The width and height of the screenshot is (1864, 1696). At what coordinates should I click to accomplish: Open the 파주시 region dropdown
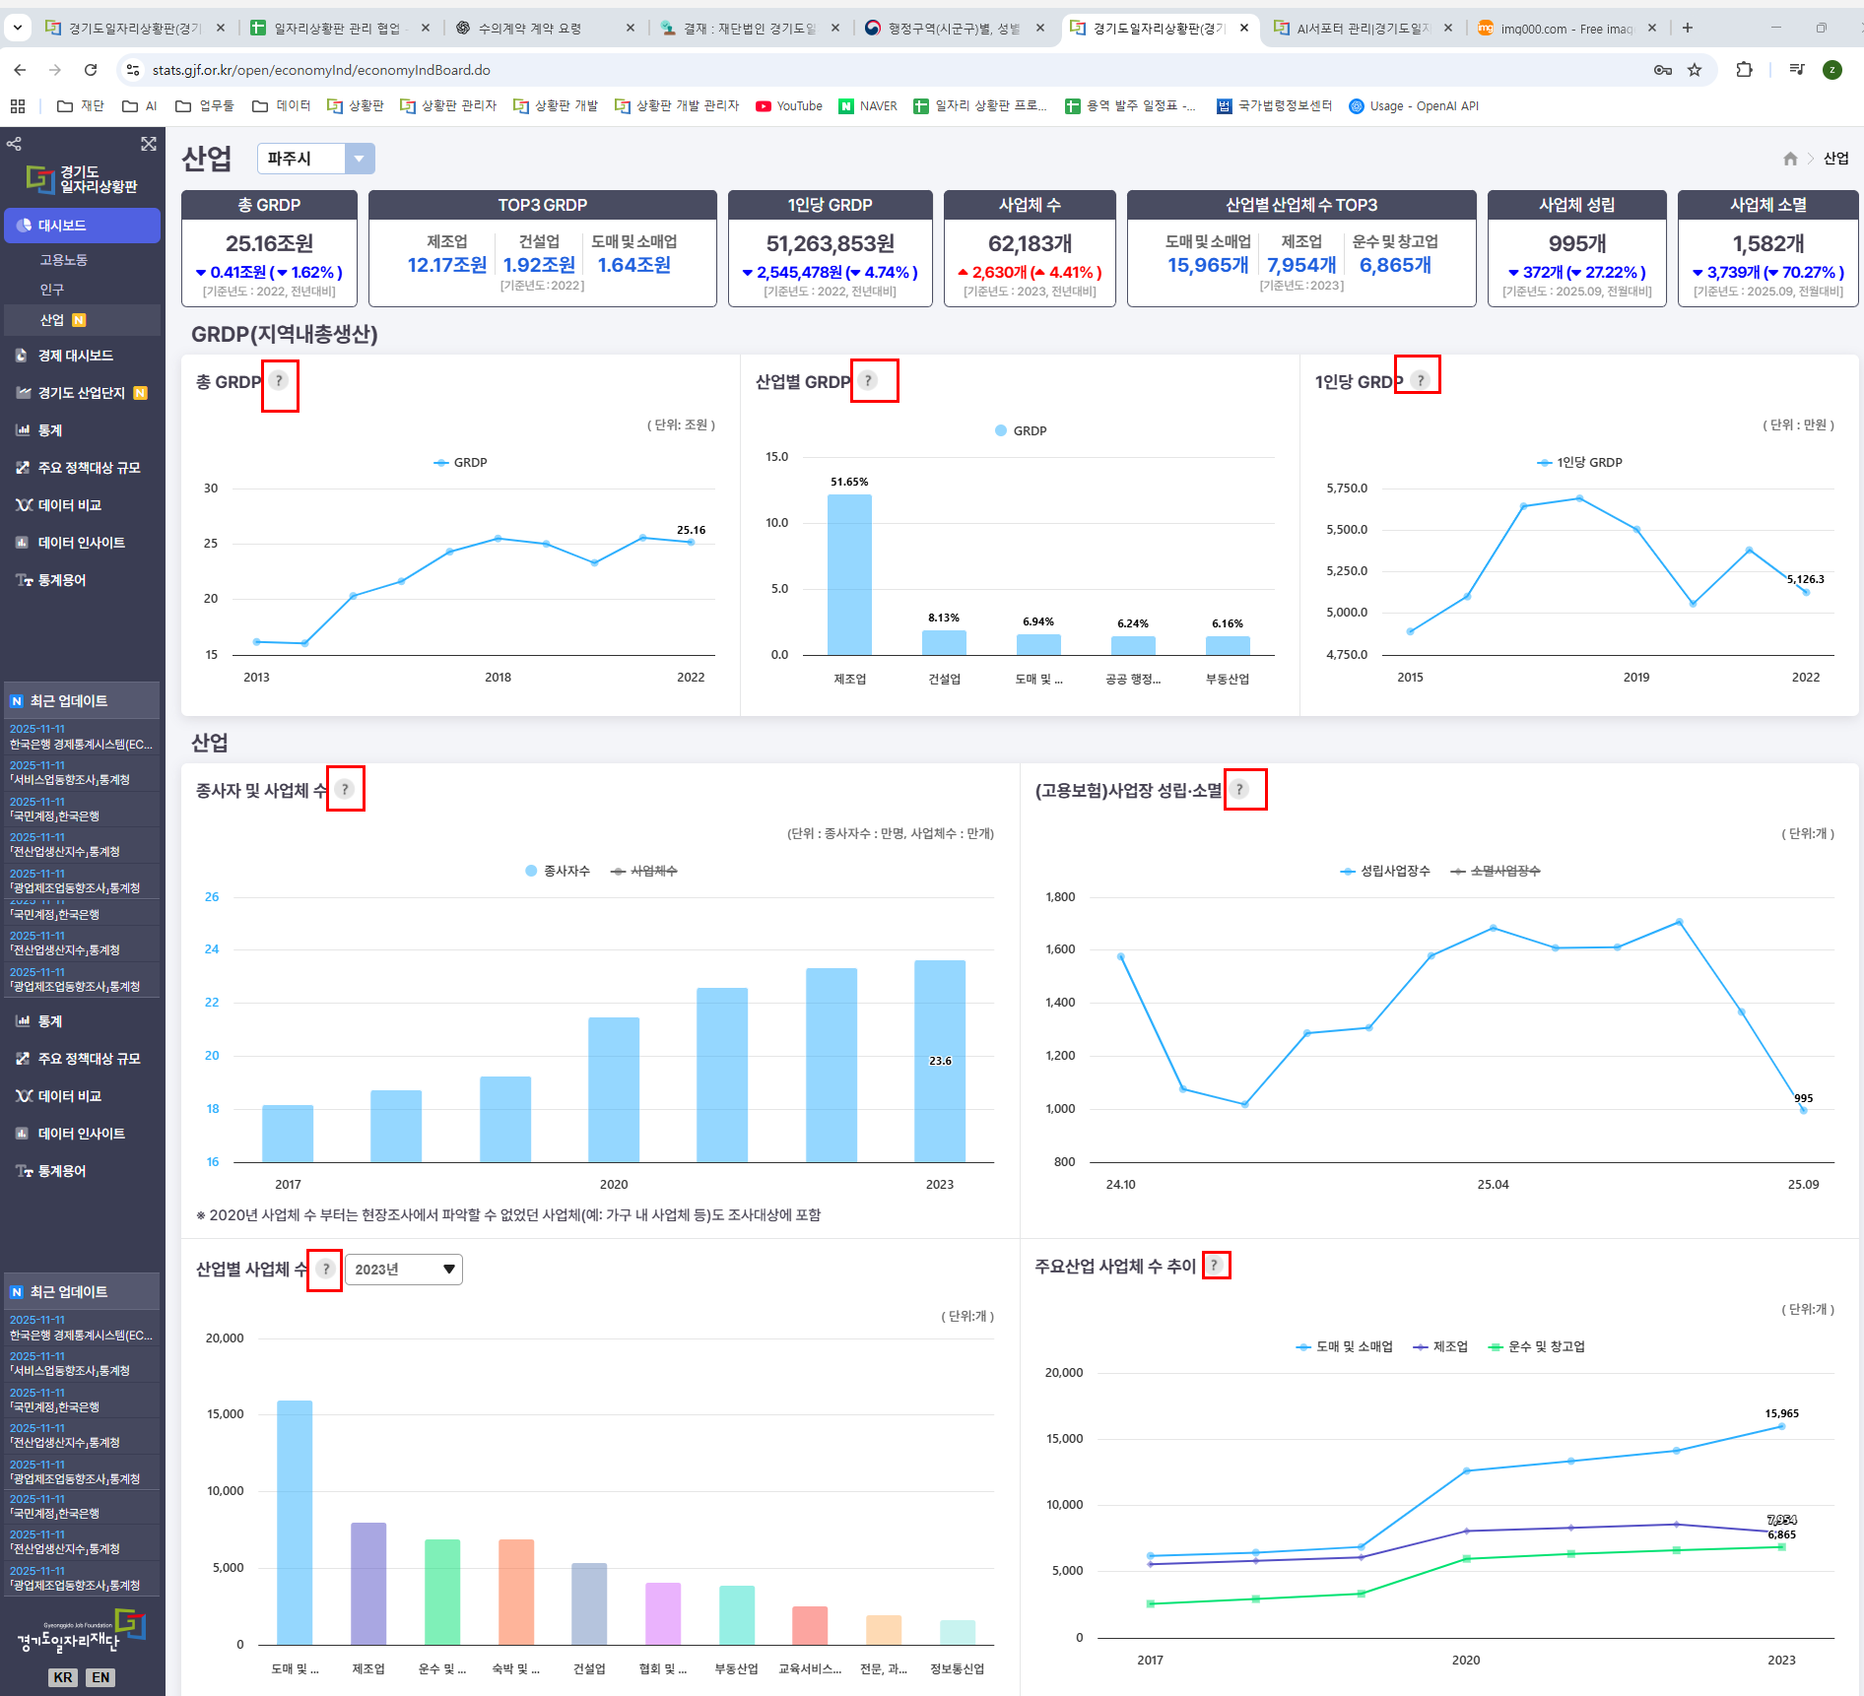click(x=315, y=159)
